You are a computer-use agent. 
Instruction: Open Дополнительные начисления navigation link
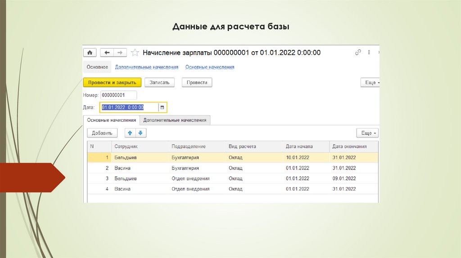pos(146,67)
